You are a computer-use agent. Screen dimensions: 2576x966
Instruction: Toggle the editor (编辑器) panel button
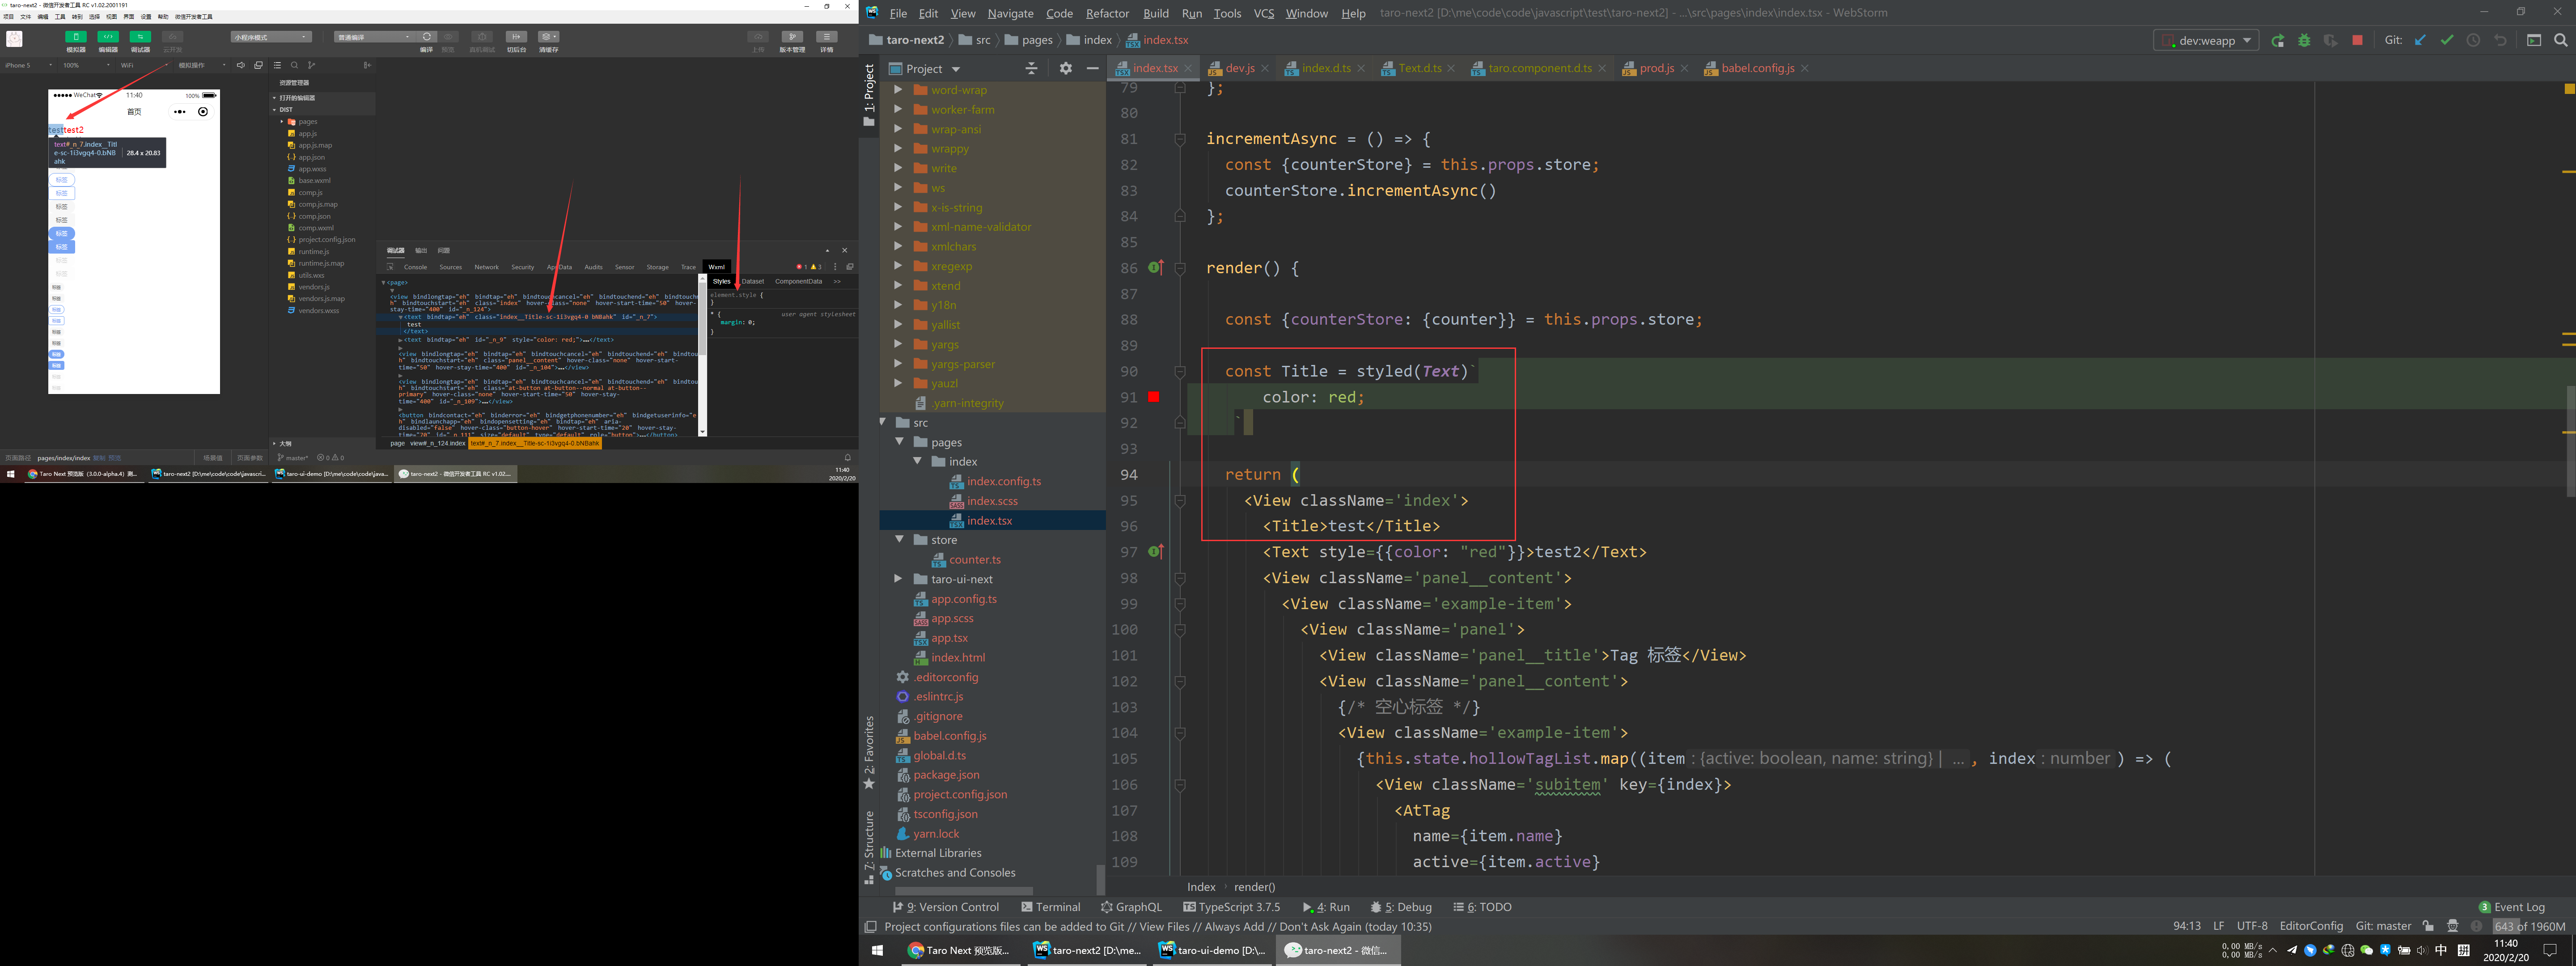[108, 37]
